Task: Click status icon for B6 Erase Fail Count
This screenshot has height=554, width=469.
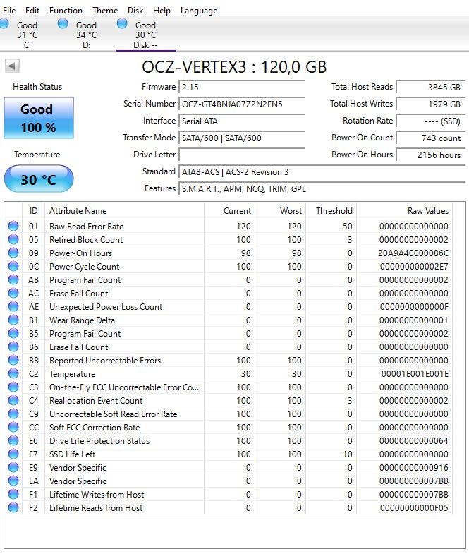Action: tap(13, 347)
